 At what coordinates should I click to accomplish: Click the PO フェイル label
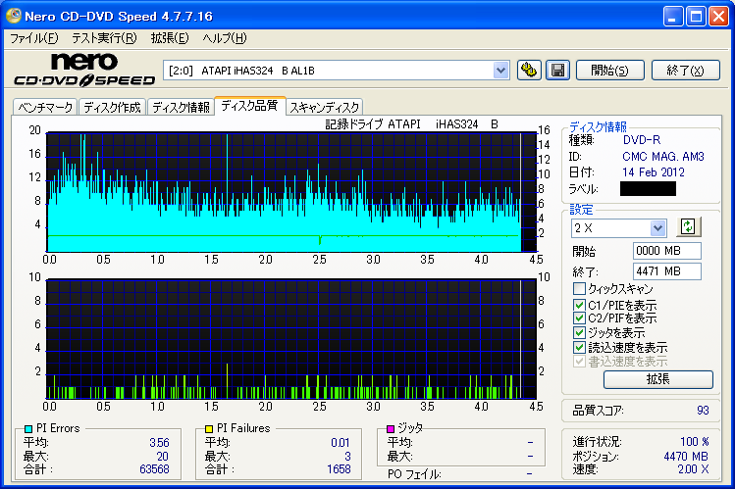click(414, 474)
